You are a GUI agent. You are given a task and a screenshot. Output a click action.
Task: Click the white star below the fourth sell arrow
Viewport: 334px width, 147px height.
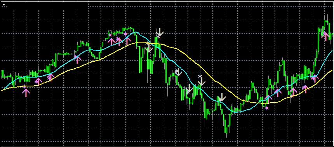pos(188,93)
